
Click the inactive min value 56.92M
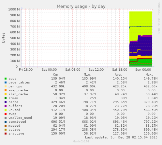[90, 134]
